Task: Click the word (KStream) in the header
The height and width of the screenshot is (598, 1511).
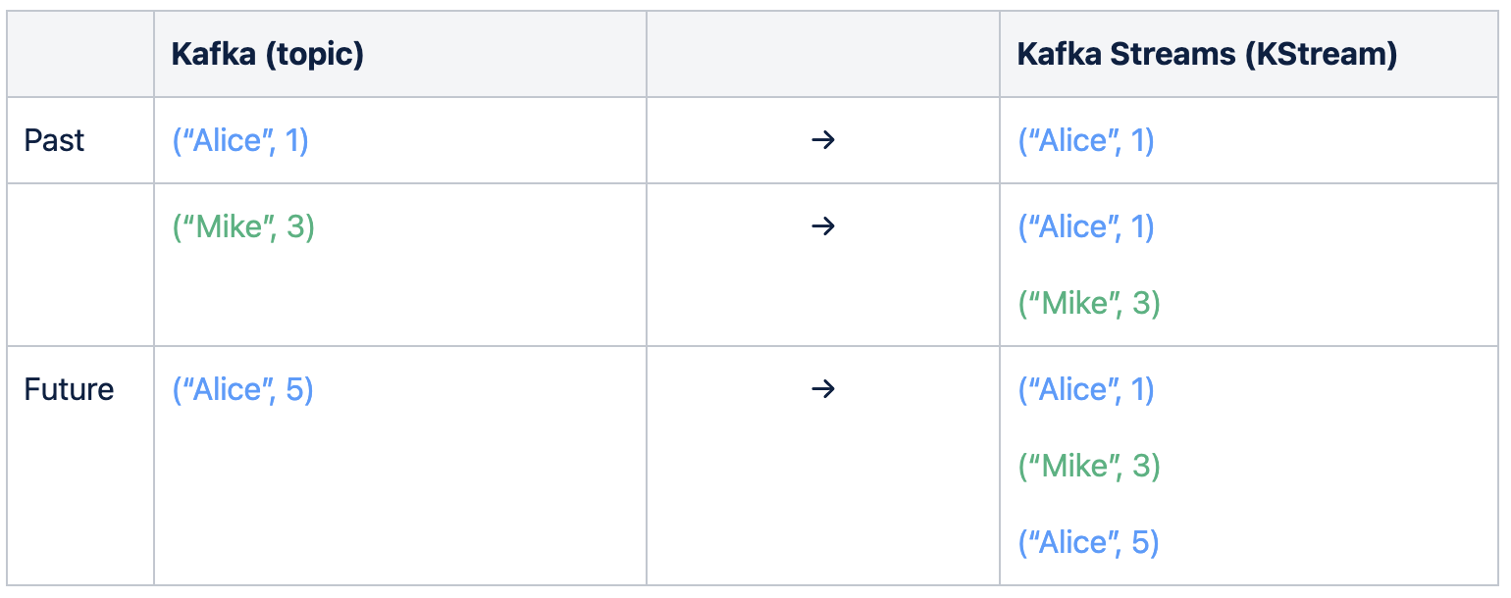Action: [1321, 55]
